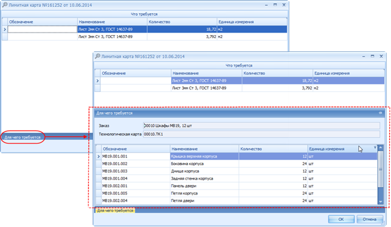This screenshot has width=391, height=227.
Task: Select the Задняя стенка корпуса row
Action: [236, 178]
